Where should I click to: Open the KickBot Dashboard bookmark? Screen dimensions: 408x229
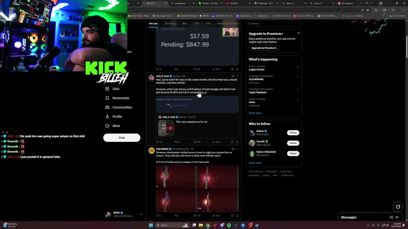(186, 16)
